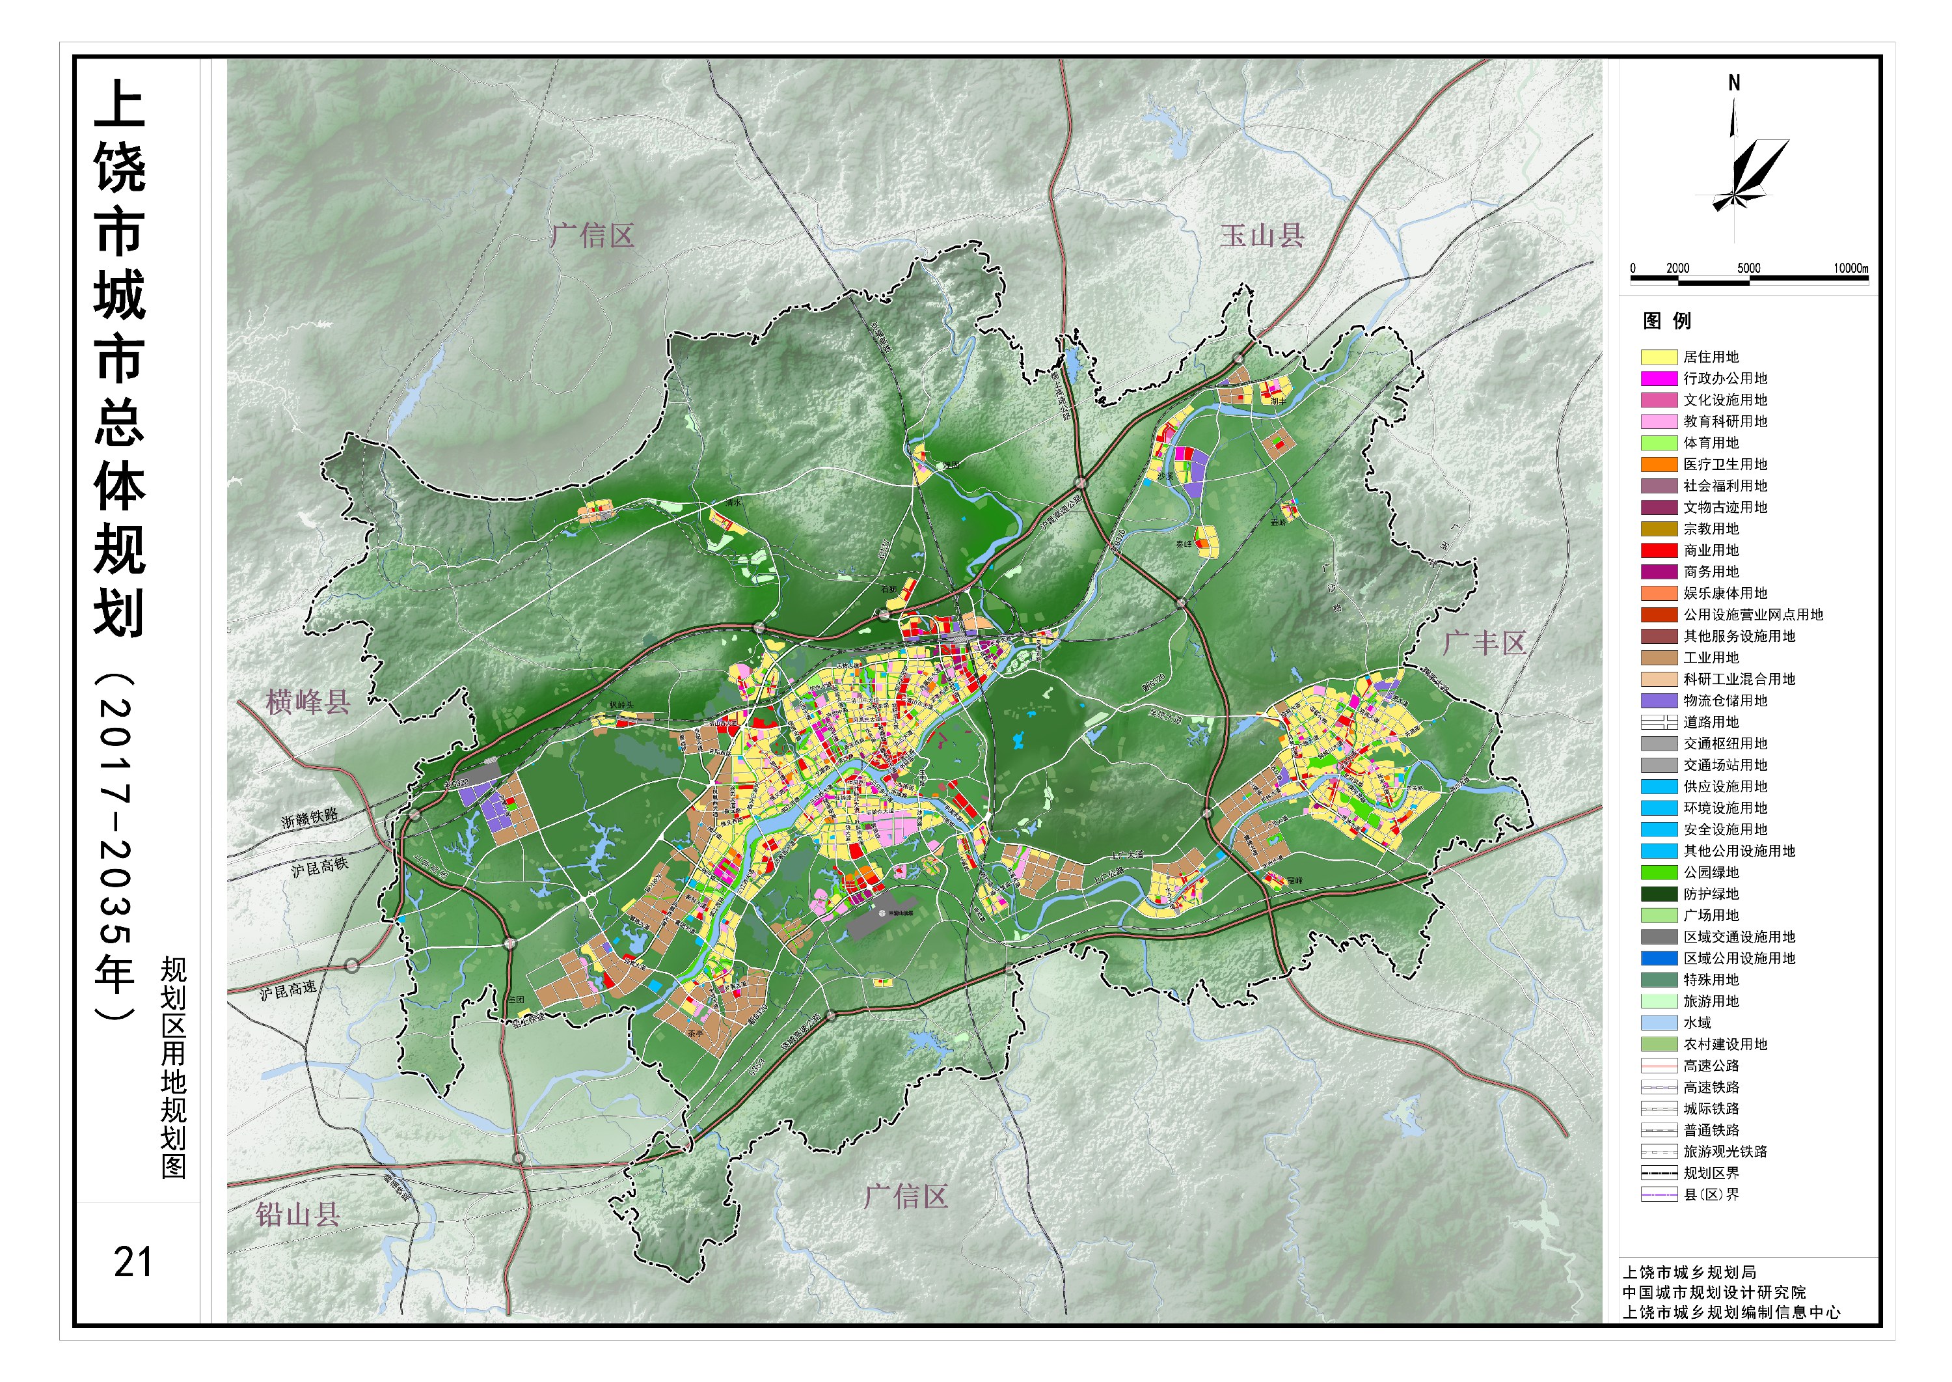Screen dimensions: 1952x1382
Task: Click the 医疗卫生用地 orange swatch
Action: click(1658, 465)
